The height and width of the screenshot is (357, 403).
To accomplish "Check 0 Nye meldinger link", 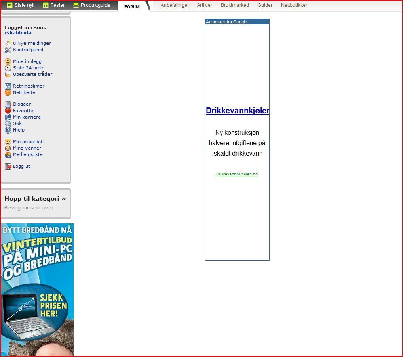I will click(x=32, y=43).
